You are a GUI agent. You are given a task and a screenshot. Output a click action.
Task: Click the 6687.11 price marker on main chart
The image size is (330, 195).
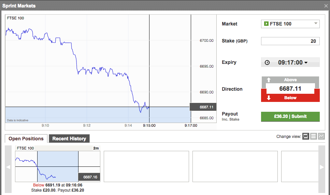[x=203, y=107]
